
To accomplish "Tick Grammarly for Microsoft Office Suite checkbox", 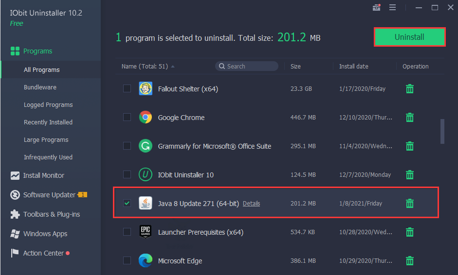I will tap(127, 146).
